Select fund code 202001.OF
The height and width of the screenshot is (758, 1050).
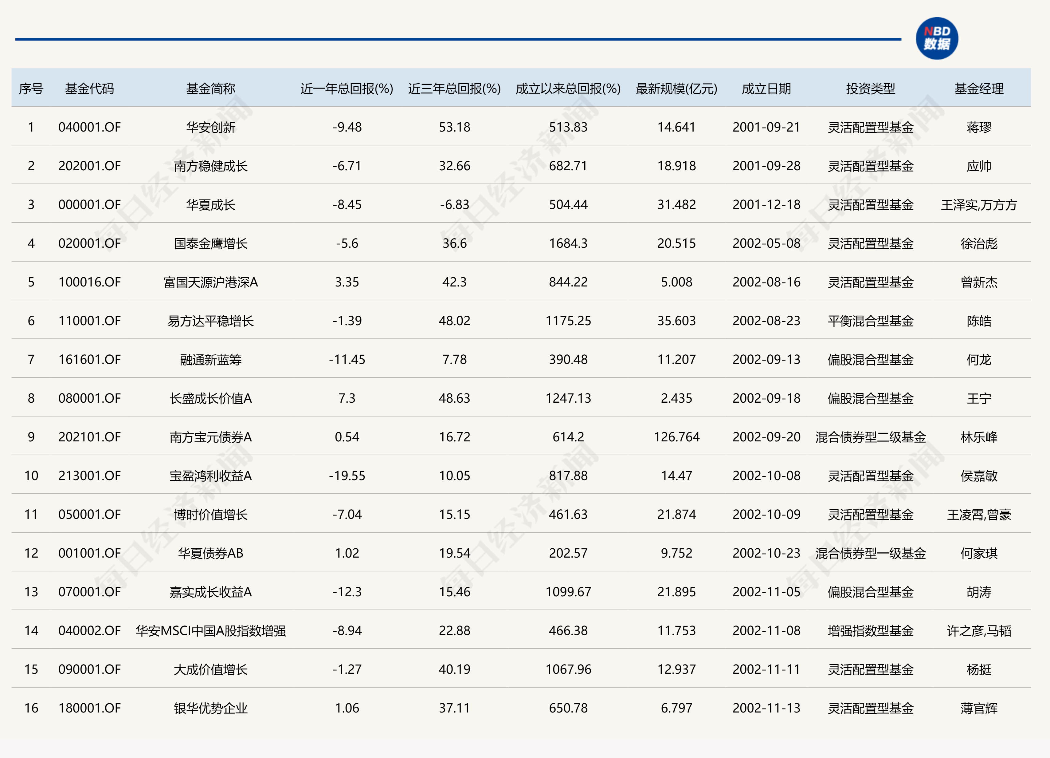(x=89, y=166)
